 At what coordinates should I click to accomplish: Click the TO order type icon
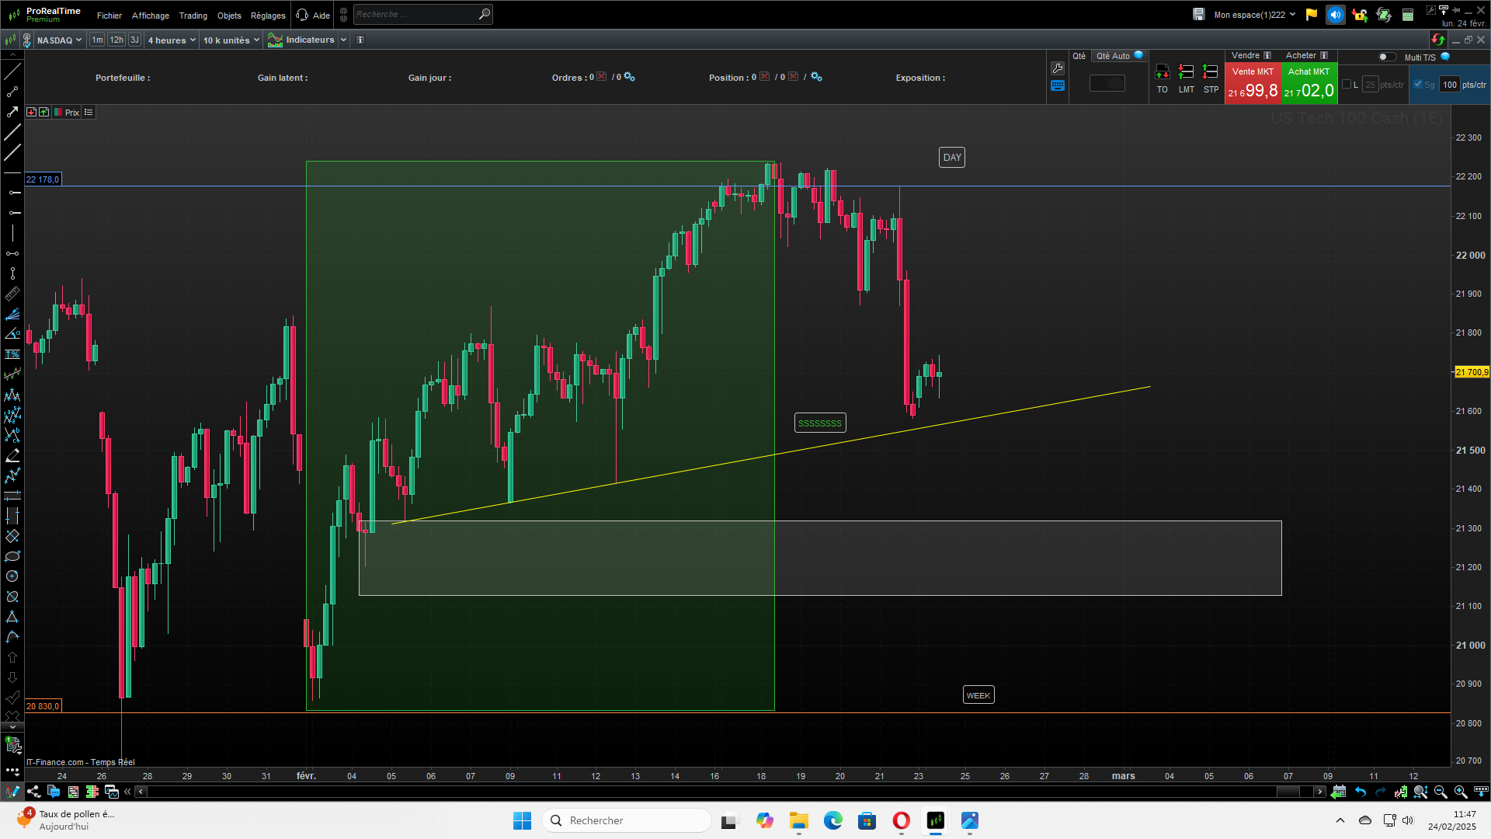[1162, 72]
